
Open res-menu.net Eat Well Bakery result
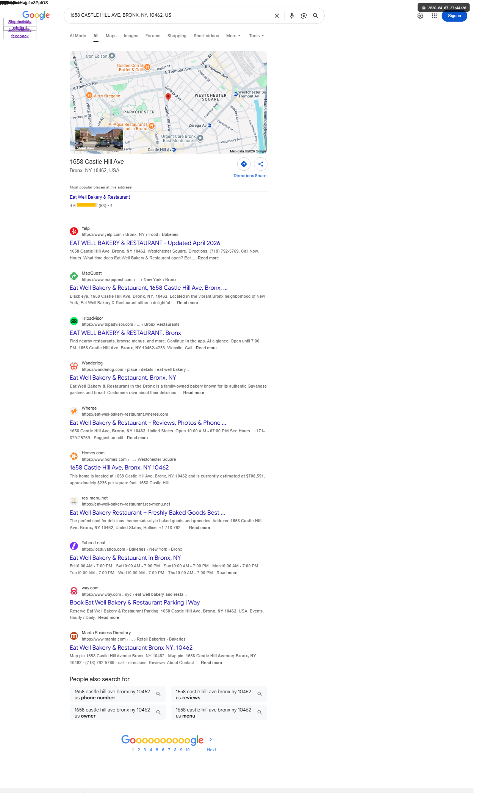tap(147, 513)
